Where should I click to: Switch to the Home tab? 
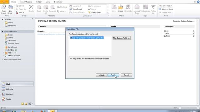click(x=14, y=2)
